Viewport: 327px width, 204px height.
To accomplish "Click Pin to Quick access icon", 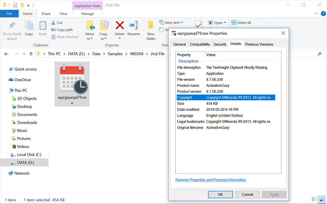I will pyautogui.click(x=12, y=26).
